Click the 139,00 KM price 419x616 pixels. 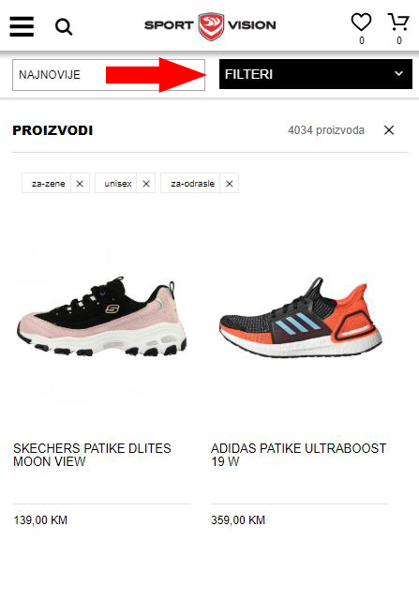(x=40, y=520)
